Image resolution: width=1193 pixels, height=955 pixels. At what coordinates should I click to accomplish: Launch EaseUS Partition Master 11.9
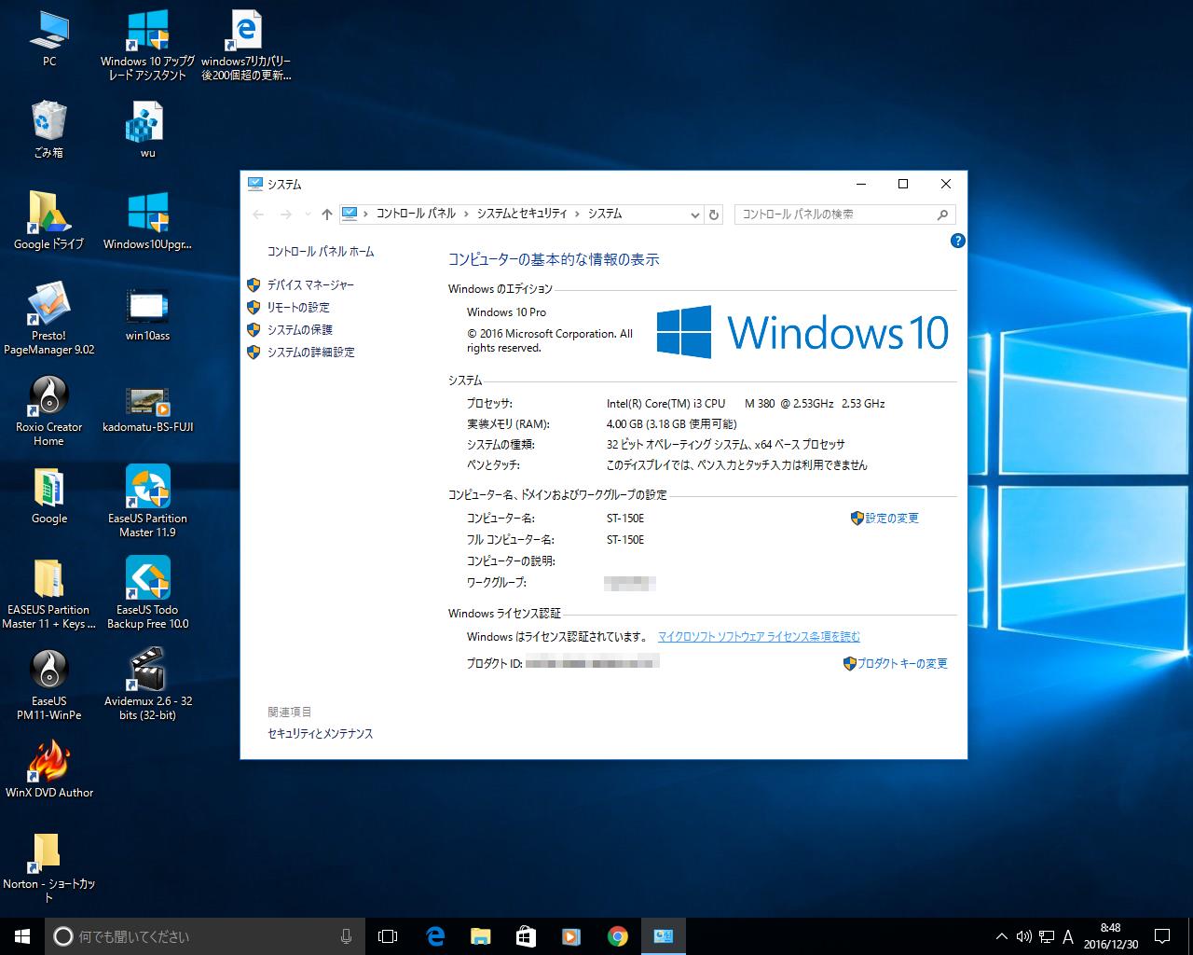[x=147, y=502]
